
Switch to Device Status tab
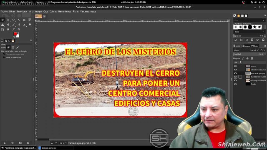click(x=5, y=41)
